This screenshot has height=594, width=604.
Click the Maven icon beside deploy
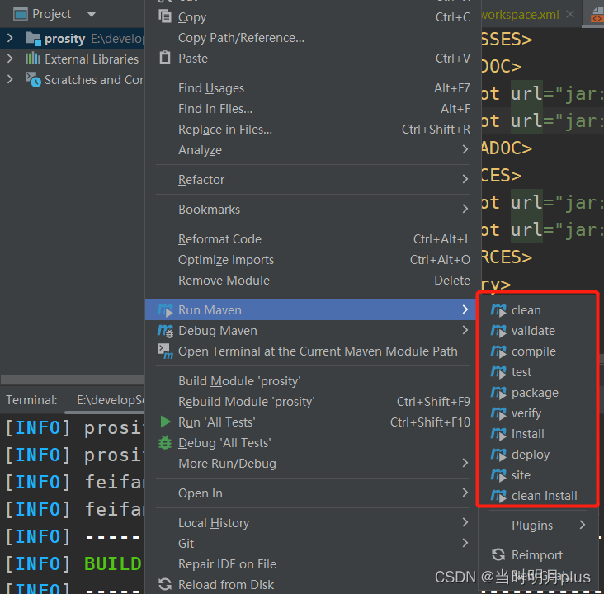[x=498, y=455]
